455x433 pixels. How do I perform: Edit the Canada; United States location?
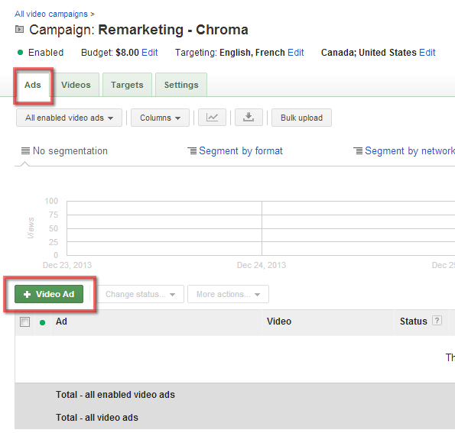point(427,53)
